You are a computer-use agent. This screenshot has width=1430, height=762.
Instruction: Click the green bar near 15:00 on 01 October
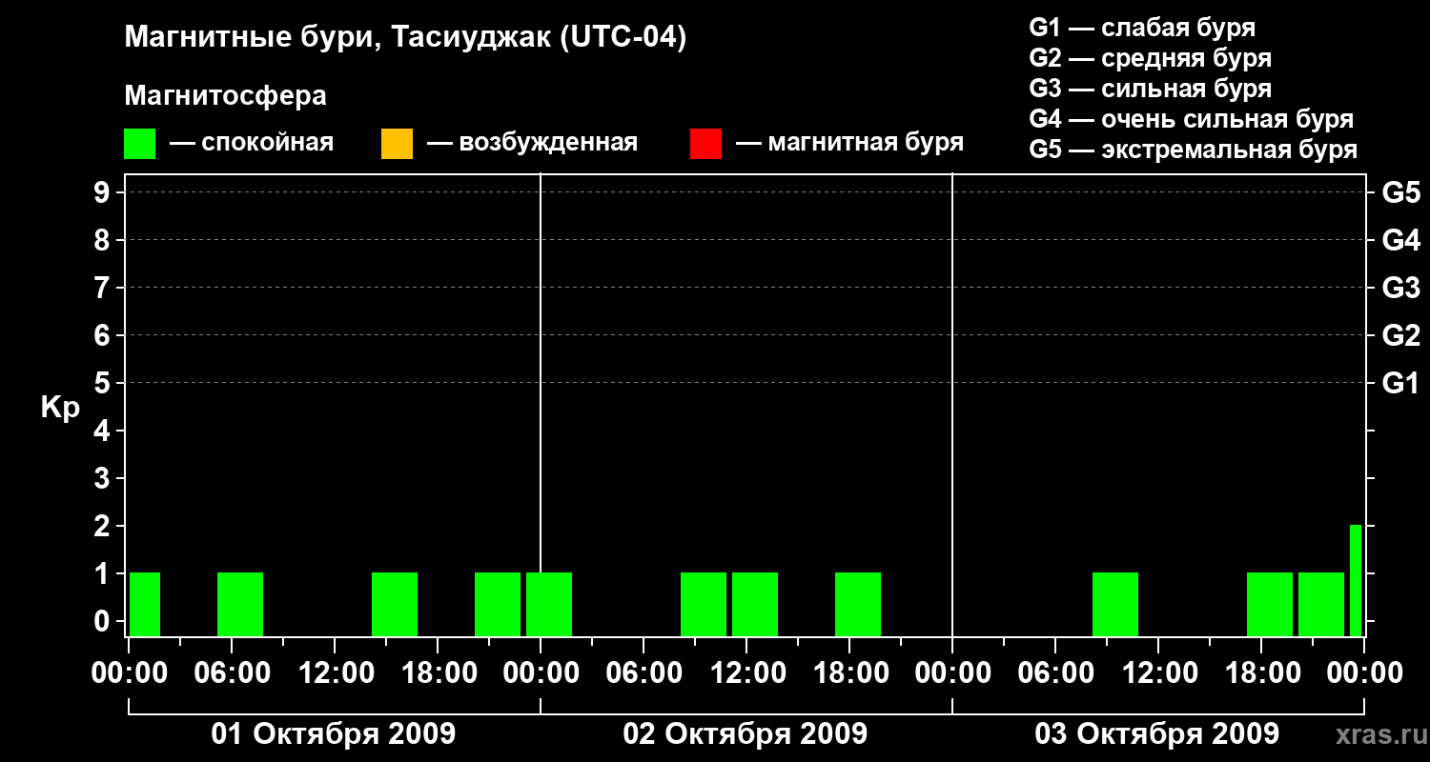pyautogui.click(x=395, y=604)
